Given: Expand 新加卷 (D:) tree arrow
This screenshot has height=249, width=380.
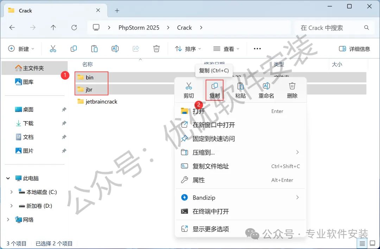Looking at the screenshot, I should [11, 206].
